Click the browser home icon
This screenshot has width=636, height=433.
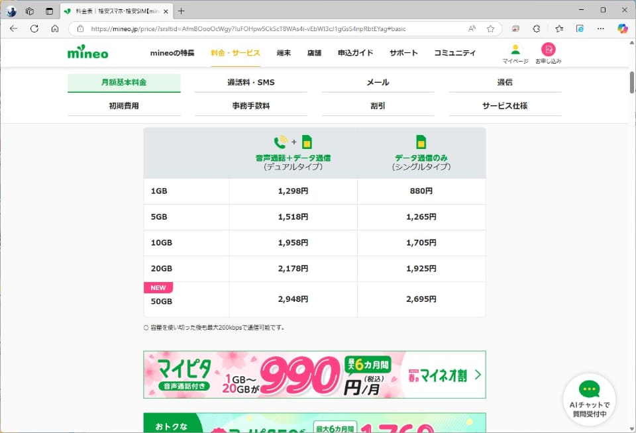tap(55, 28)
